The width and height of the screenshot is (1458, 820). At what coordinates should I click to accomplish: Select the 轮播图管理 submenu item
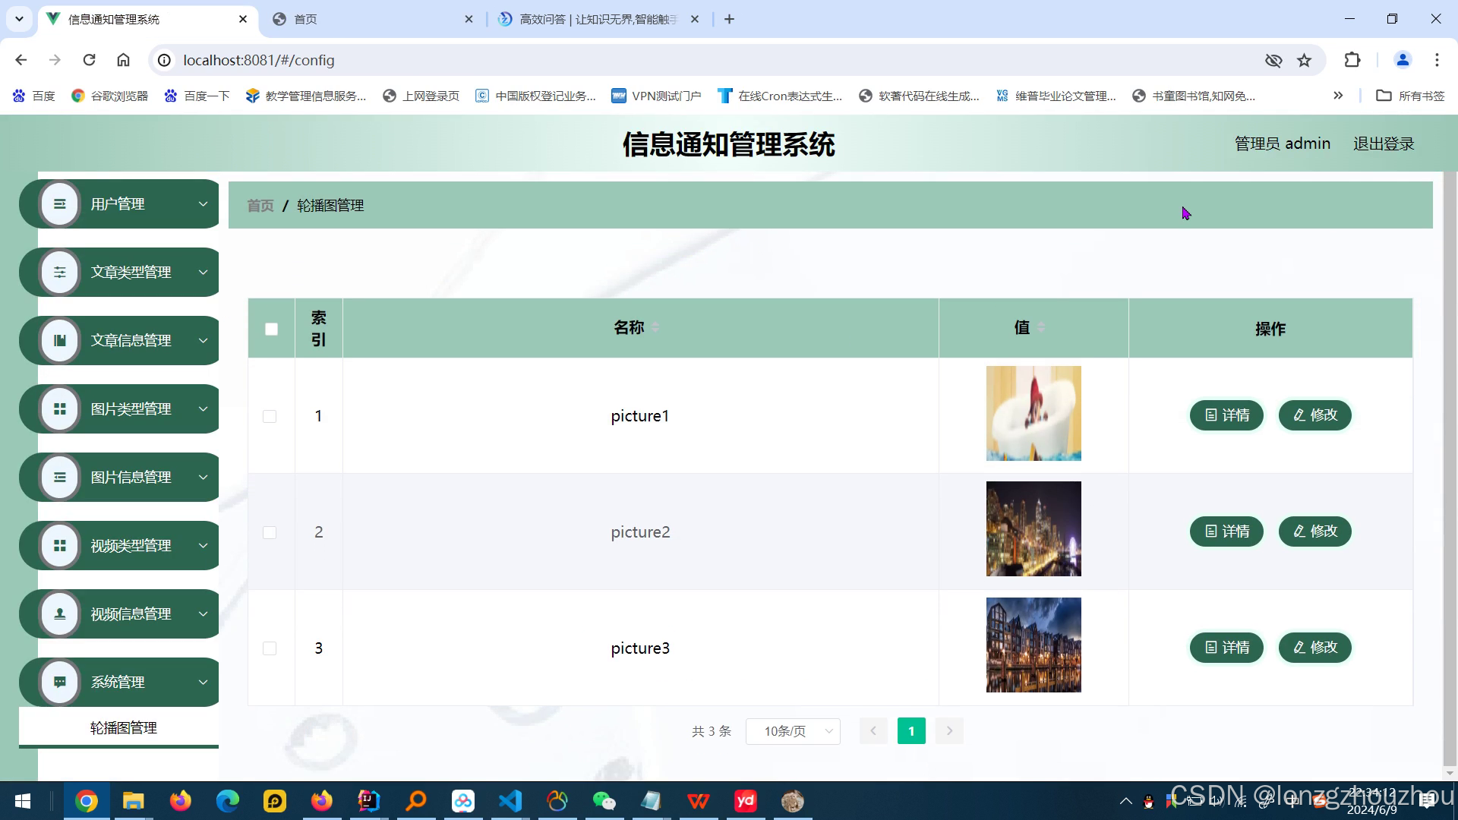pos(123,728)
